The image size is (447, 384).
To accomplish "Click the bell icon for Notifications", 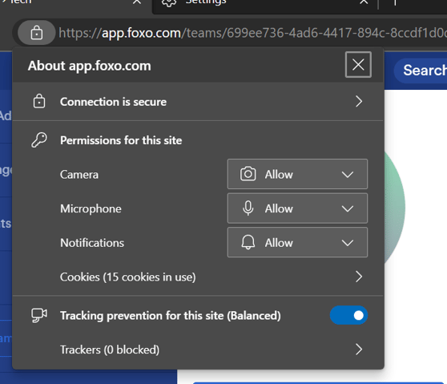I will pos(248,242).
